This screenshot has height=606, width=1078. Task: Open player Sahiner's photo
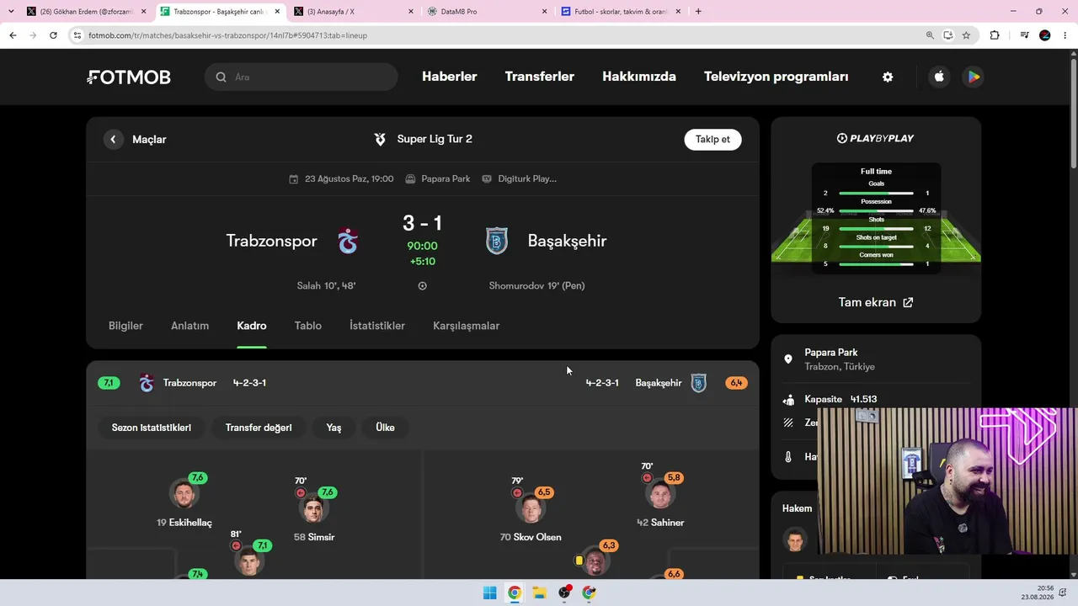coord(660,495)
